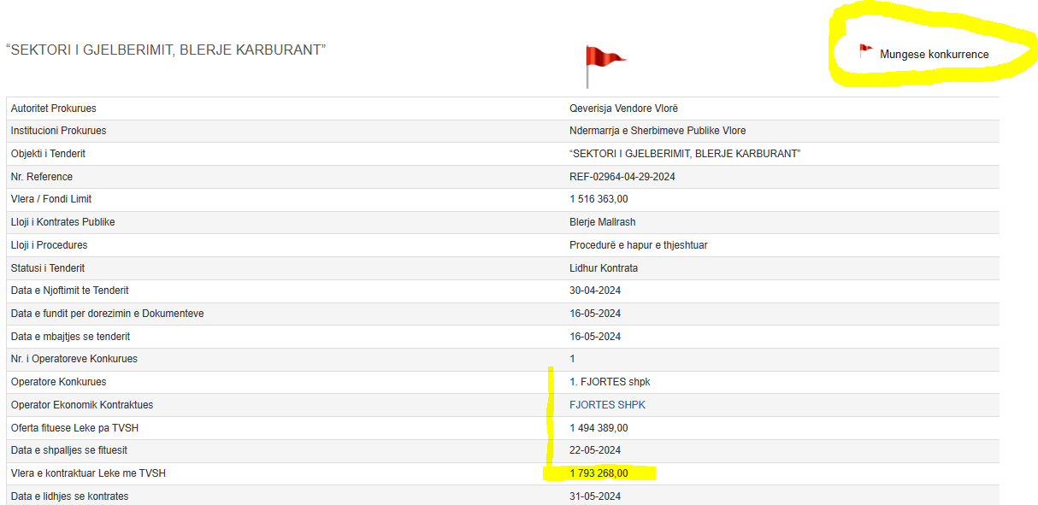Click the limit fund value 1 516 363,00
The image size is (1038, 505).
(x=599, y=199)
